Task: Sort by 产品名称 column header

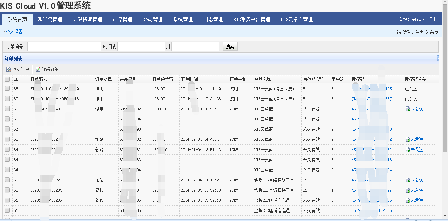Action: 263,80
